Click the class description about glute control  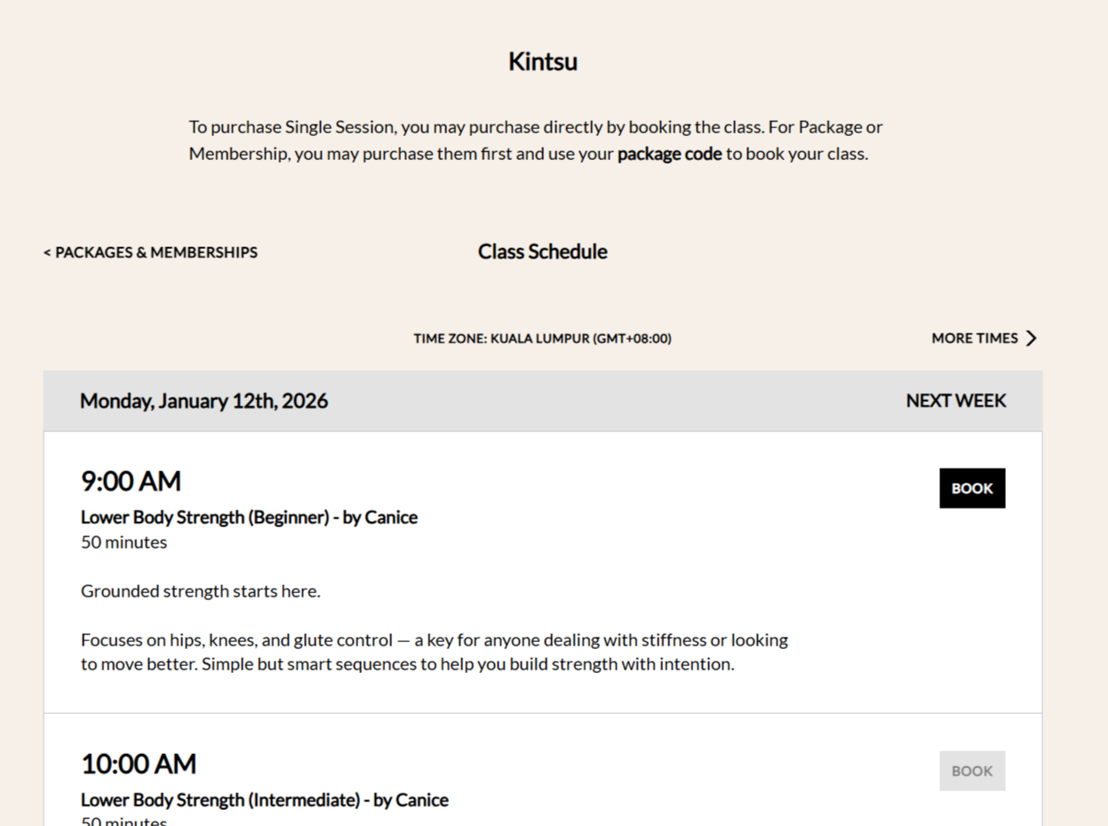(x=434, y=651)
